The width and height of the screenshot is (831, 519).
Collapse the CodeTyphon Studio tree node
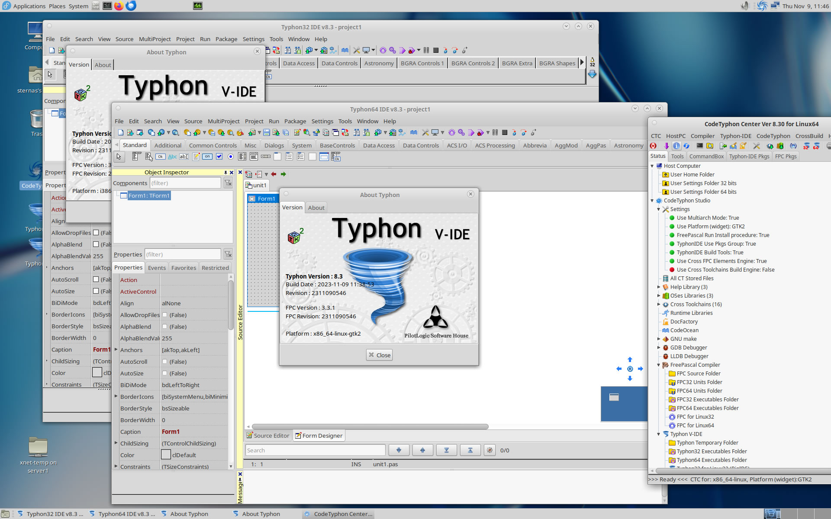click(652, 200)
